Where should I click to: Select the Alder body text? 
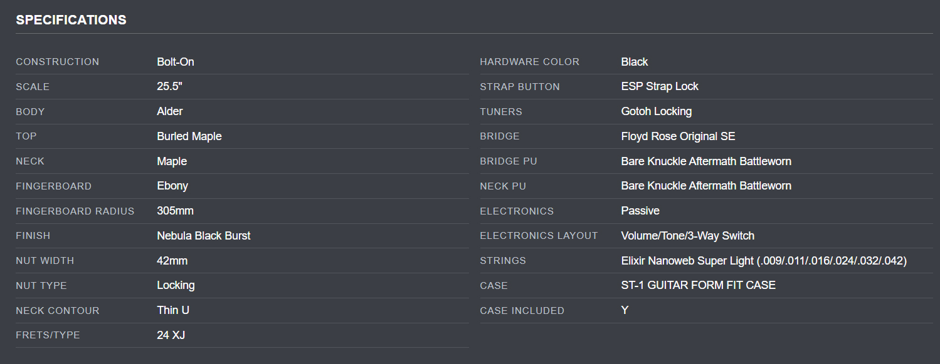tap(170, 111)
